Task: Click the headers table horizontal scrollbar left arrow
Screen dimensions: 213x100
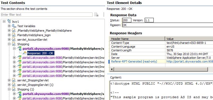Action: (112, 69)
